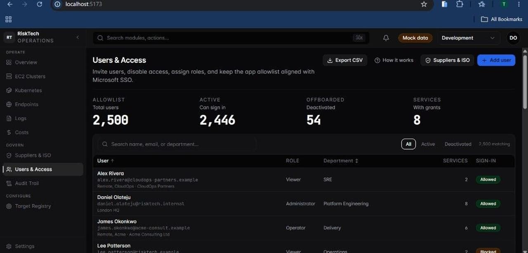Bookmark this page with the star icon
Viewport: 528px width, 253px height.
(x=424, y=4)
